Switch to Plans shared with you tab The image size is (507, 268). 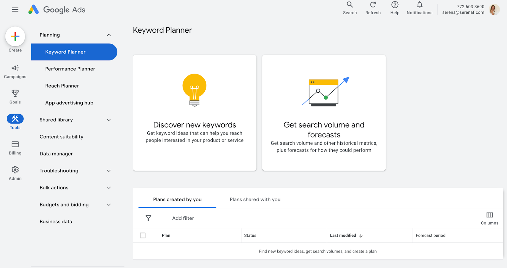(255, 199)
